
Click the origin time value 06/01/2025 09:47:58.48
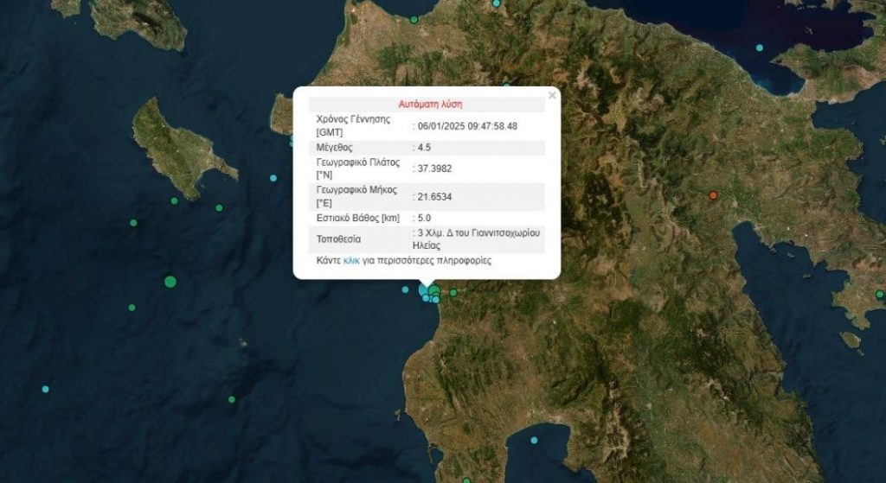467,126
